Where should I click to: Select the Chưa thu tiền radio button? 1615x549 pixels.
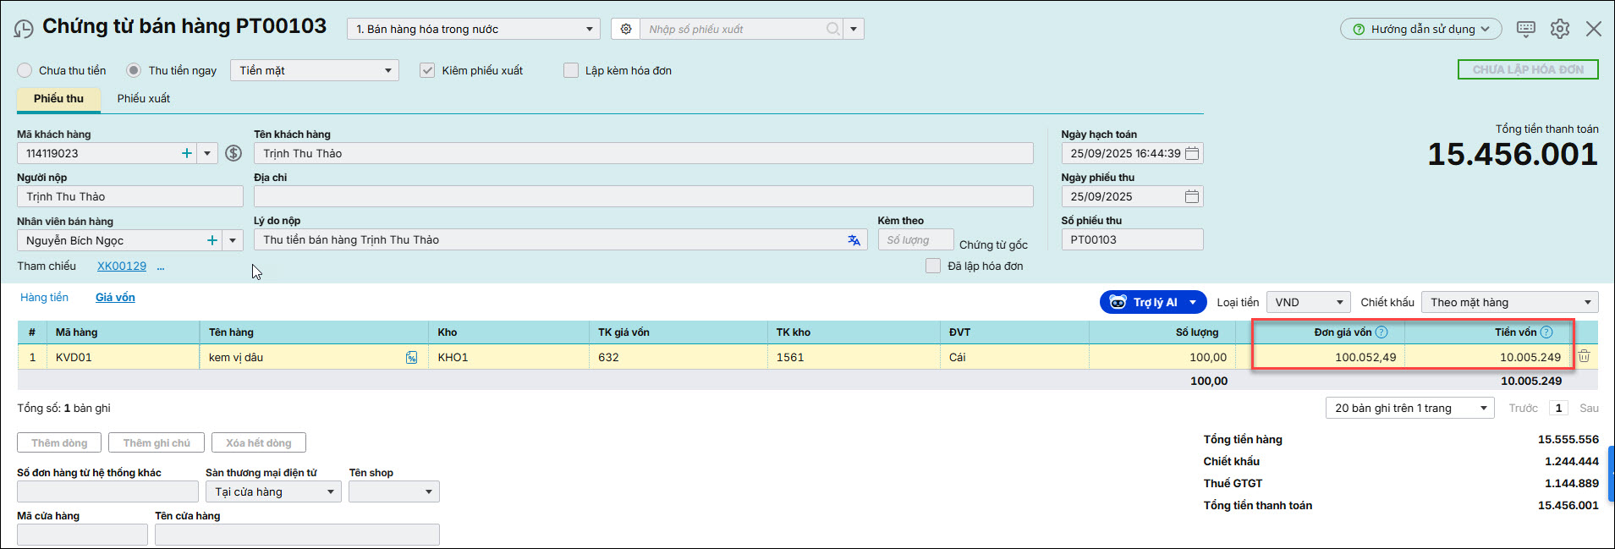coord(25,70)
